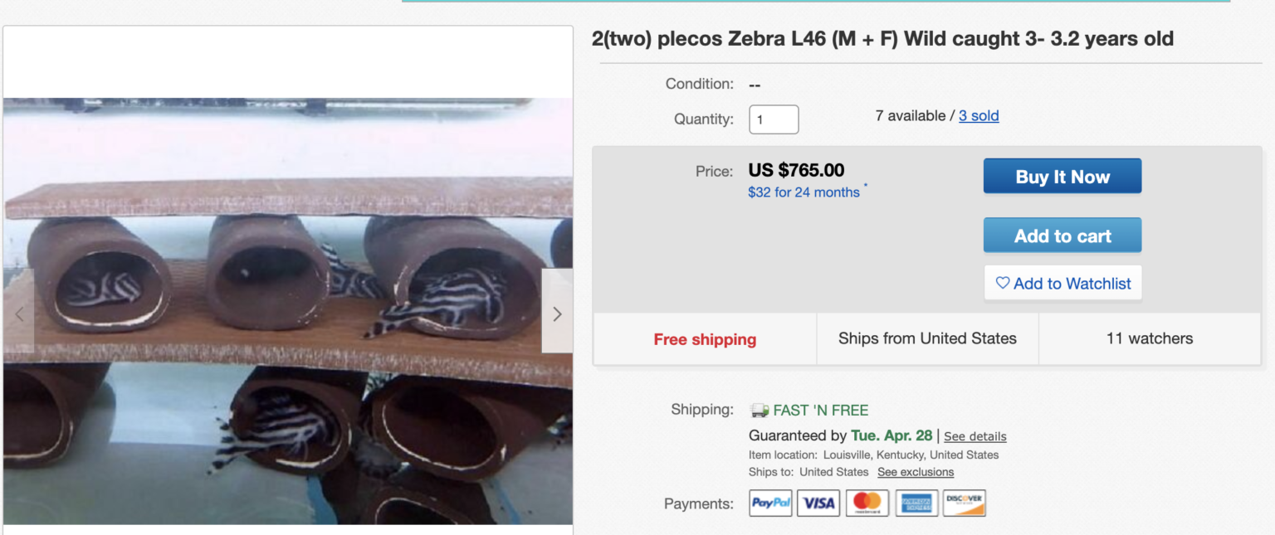Click the Discover card icon

[x=965, y=503]
